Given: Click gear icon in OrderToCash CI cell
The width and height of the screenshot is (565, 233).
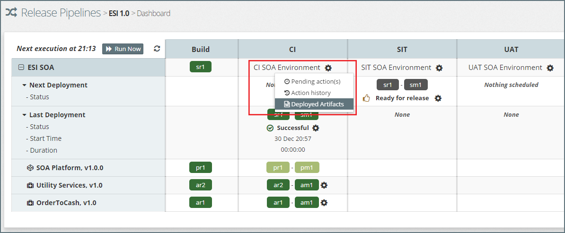Looking at the screenshot, I should tap(324, 203).
